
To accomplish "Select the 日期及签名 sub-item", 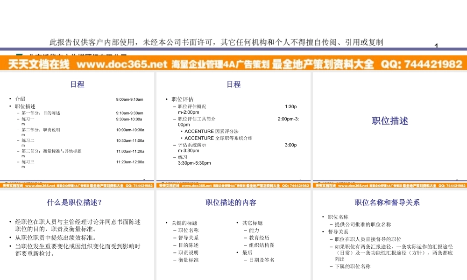I will click(262, 260).
